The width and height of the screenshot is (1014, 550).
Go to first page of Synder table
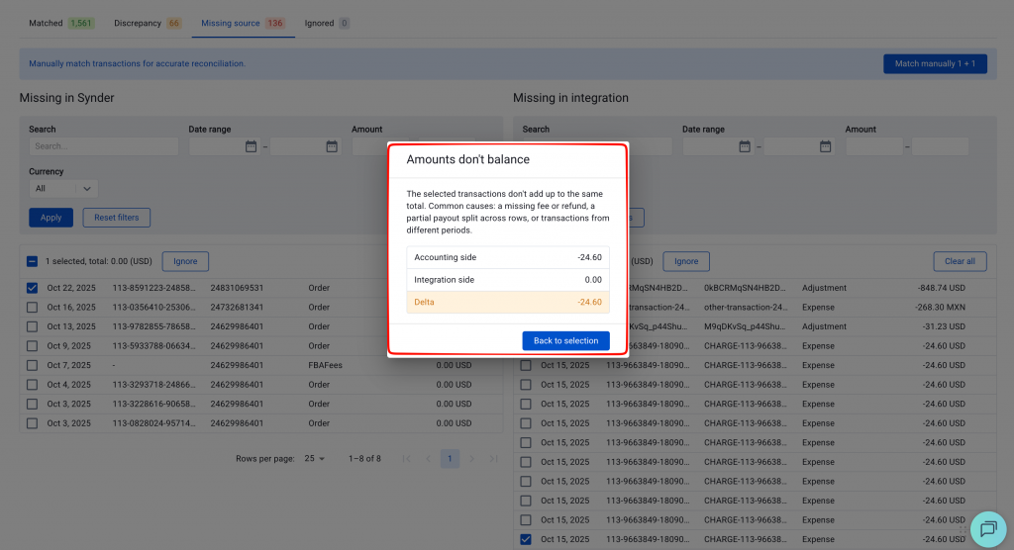pyautogui.click(x=406, y=459)
